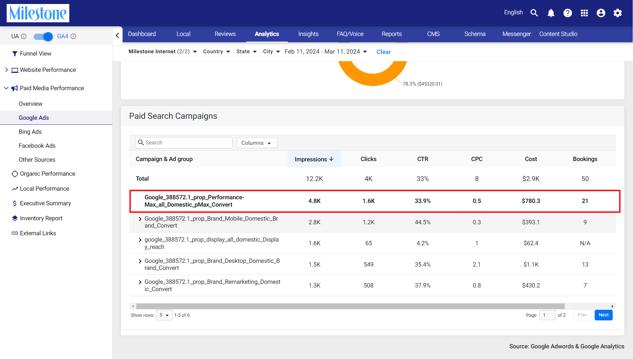Open the Country filter dropdown
633x359 pixels.
tap(217, 52)
